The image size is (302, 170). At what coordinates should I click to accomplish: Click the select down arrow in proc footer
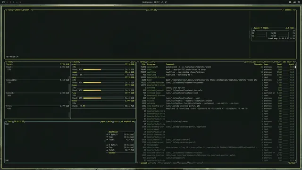click(149, 163)
